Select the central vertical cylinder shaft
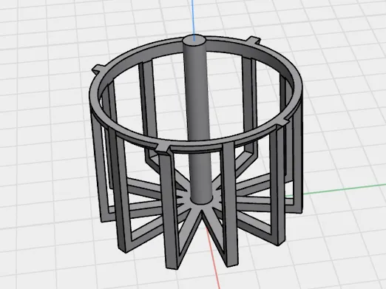Viewport: 386px width, 289px height. [x=197, y=120]
